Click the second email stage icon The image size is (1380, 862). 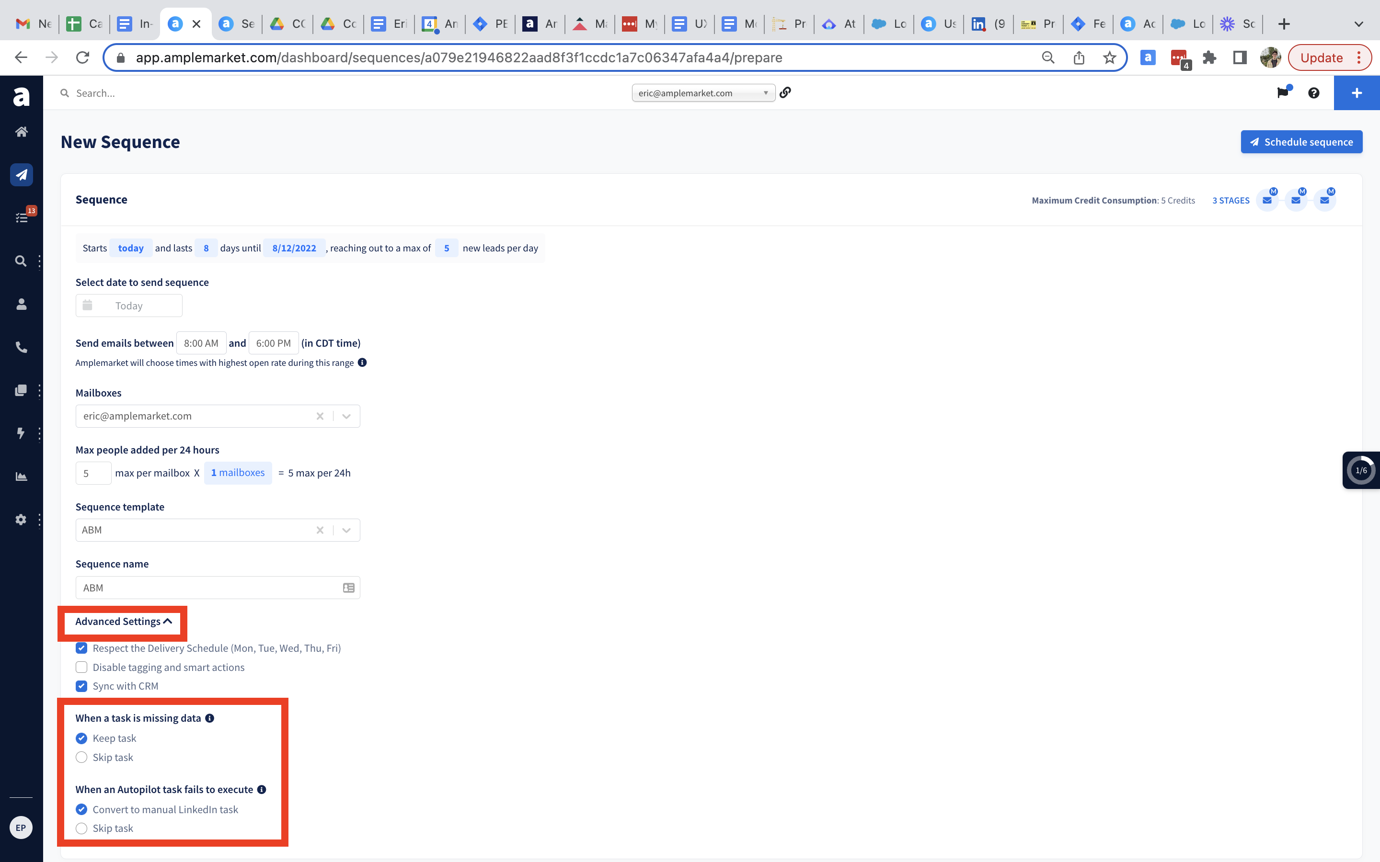(1296, 200)
